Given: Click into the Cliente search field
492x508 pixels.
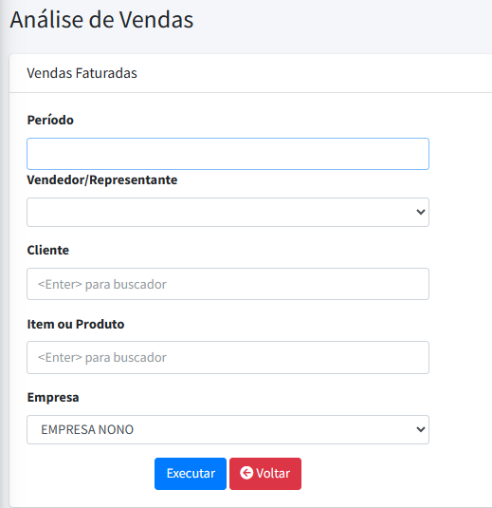Looking at the screenshot, I should pos(228,284).
